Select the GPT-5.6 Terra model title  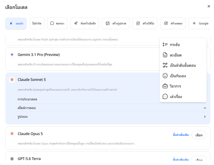pyautogui.click(x=29, y=159)
